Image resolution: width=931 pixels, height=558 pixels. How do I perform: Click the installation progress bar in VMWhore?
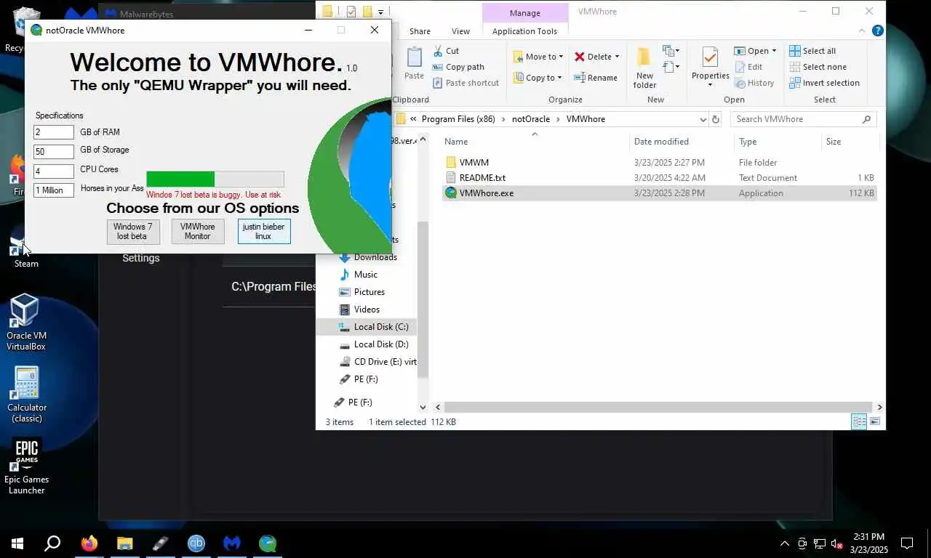[x=215, y=179]
